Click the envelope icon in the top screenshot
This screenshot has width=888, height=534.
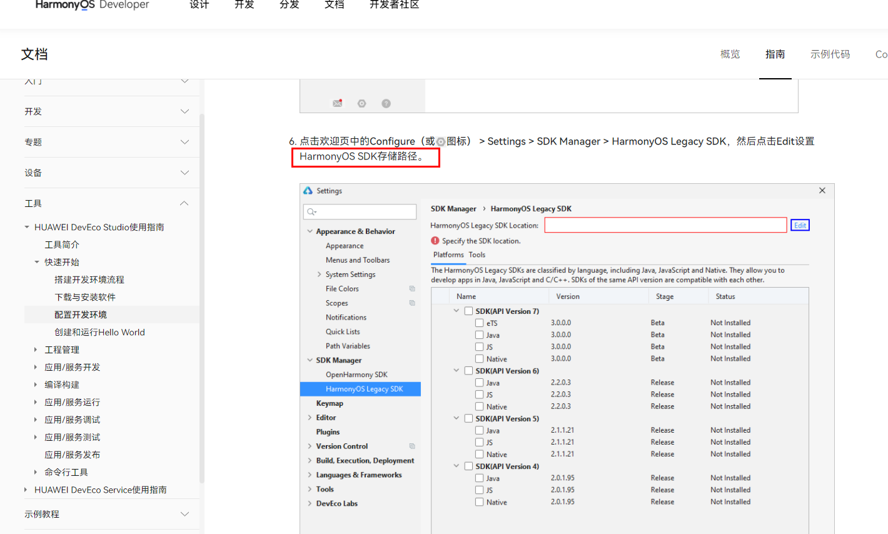coord(338,103)
